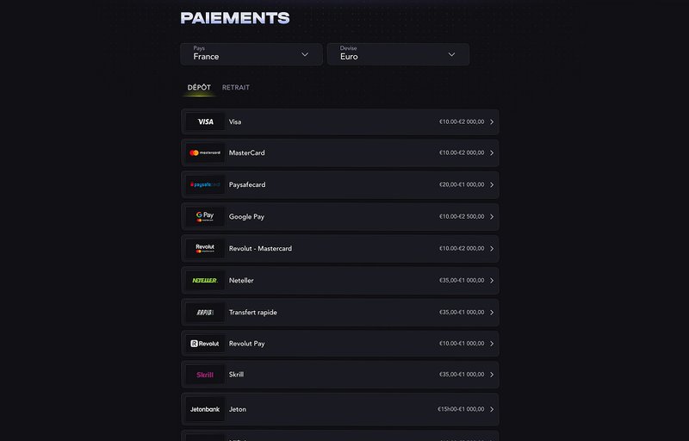Click the Jeton deposit limit amount
Screen dimensions: 689x441
pos(461,409)
